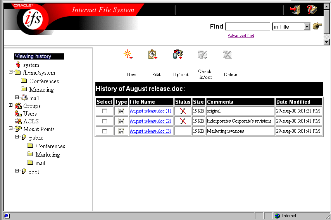Viewport: 331px width, 220px height.
Task: Click the root mount point icon
Action: coord(24,171)
